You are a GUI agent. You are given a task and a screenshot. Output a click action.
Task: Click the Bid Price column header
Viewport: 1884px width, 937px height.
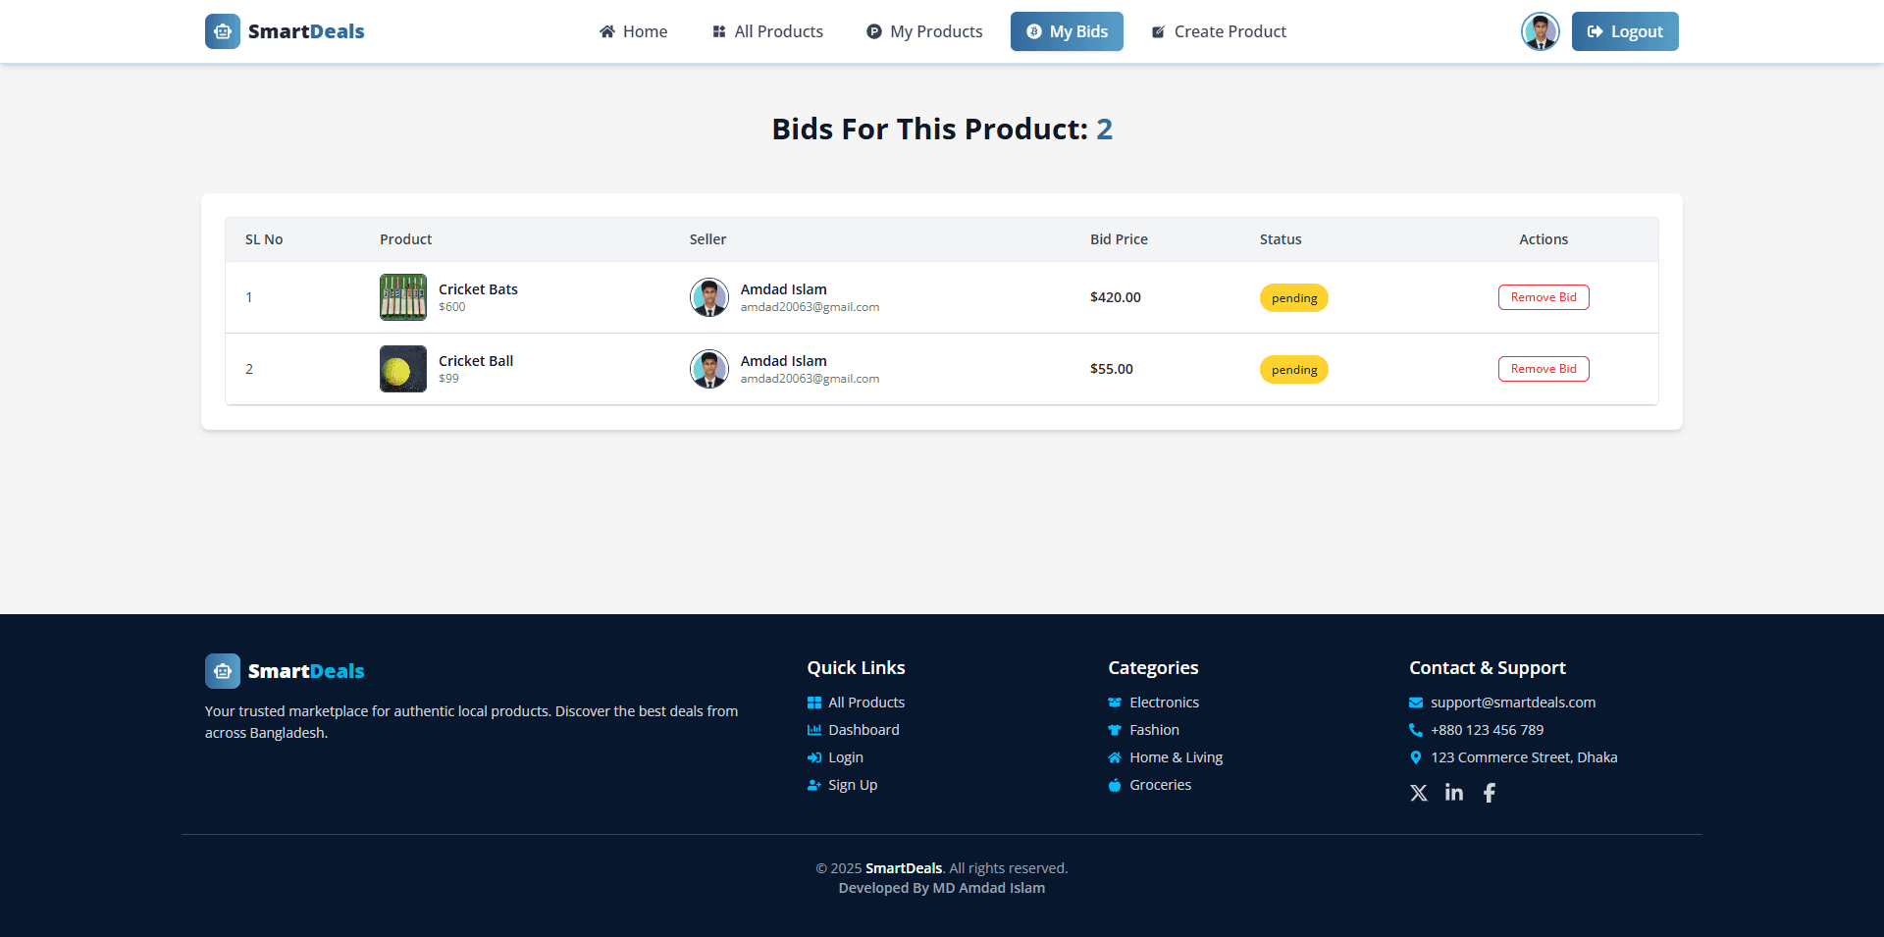[1119, 239]
